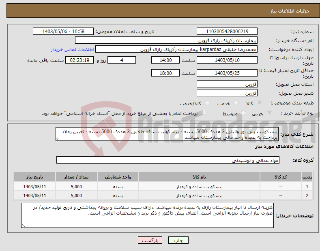This screenshot has height=251, width=320.
Task: Click row 2 unit بسته
Action: click(x=118, y=196)
